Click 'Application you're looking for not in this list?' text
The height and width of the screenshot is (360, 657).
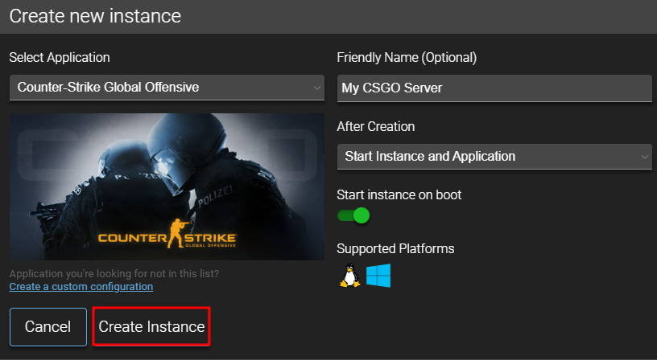(114, 274)
